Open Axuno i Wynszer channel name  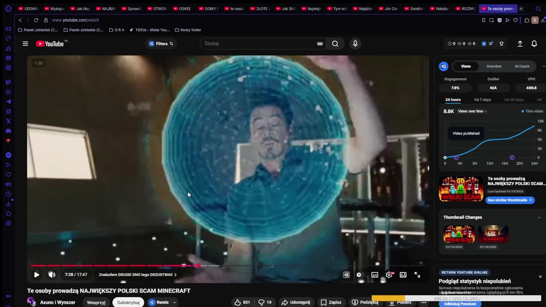click(x=58, y=302)
